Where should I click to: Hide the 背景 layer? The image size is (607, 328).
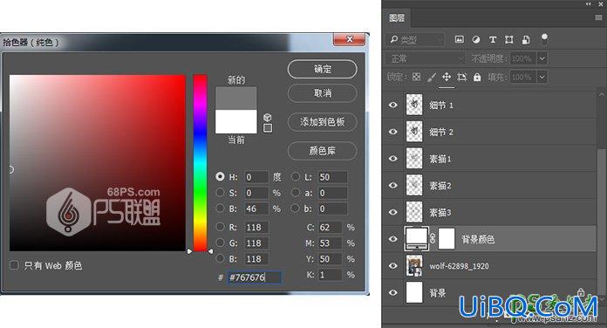(393, 292)
